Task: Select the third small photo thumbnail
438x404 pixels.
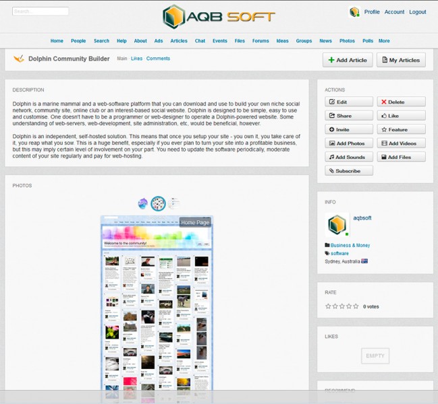Action: click(x=173, y=203)
